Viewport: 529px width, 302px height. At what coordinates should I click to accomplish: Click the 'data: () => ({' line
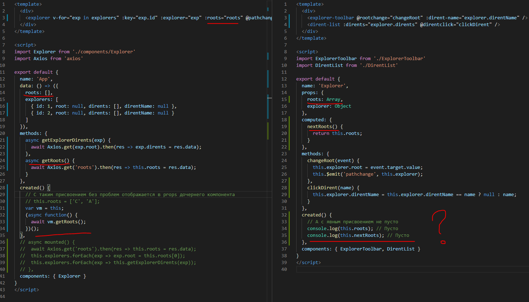pyautogui.click(x=39, y=86)
